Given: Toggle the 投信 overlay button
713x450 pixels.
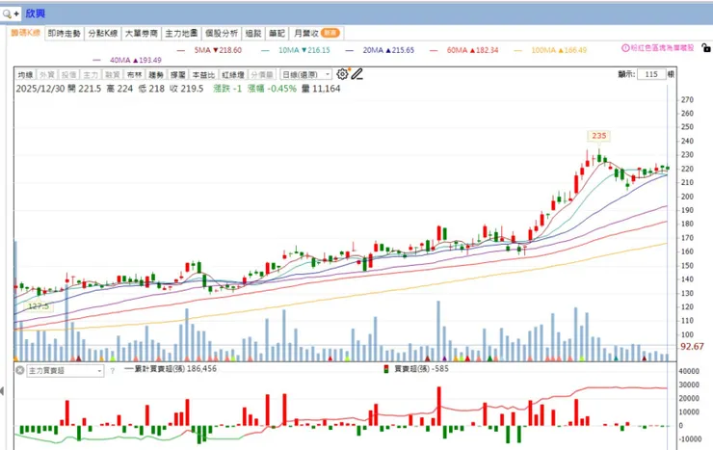Looking at the screenshot, I should pos(68,74).
